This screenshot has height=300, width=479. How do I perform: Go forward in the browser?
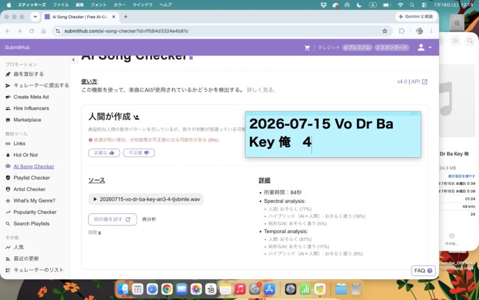click(20, 31)
